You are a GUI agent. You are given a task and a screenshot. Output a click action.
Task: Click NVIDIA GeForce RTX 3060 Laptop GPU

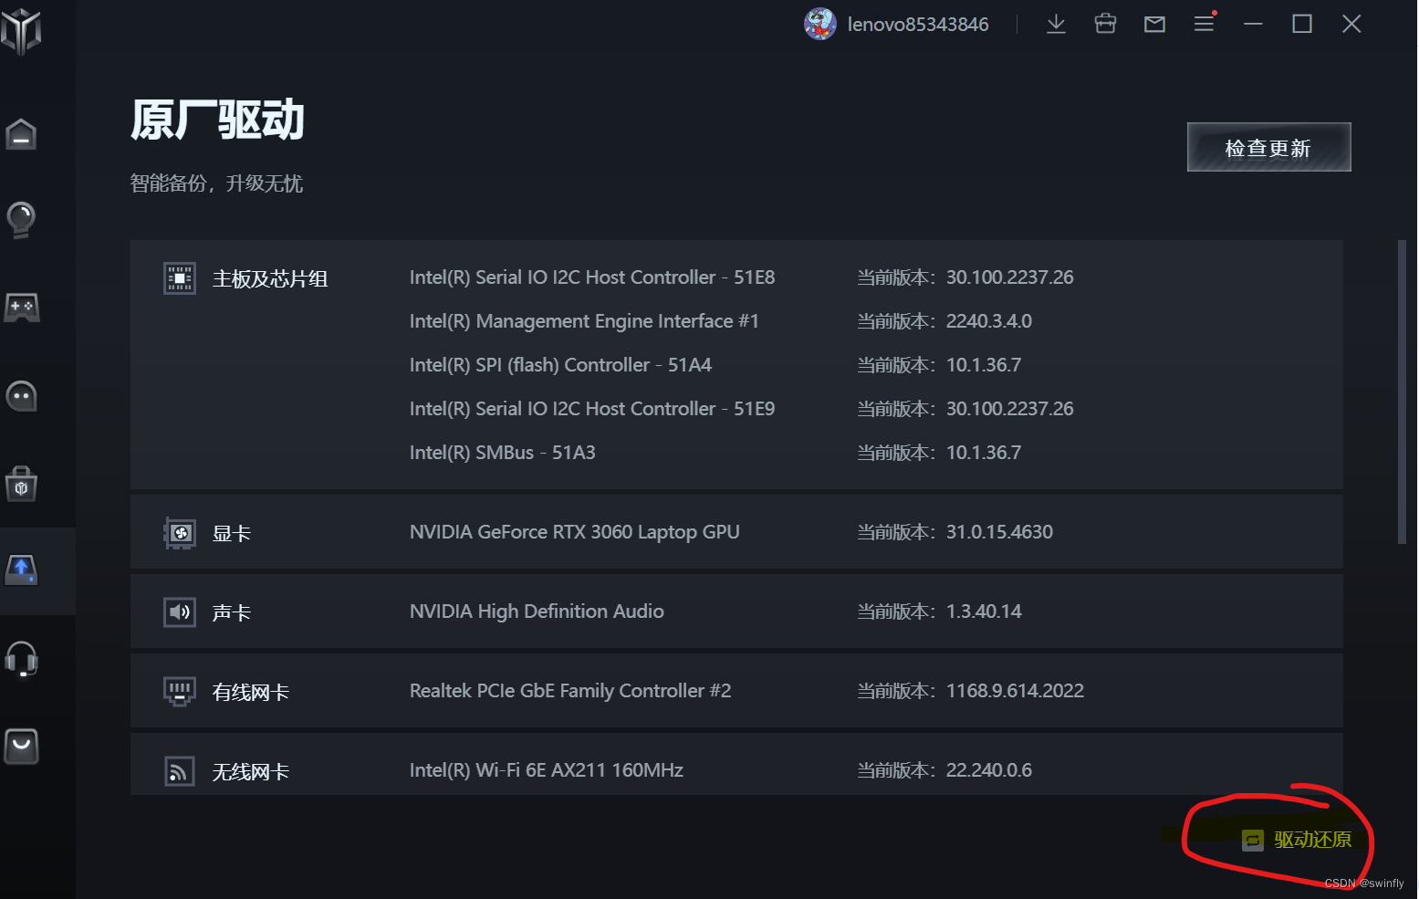click(575, 532)
